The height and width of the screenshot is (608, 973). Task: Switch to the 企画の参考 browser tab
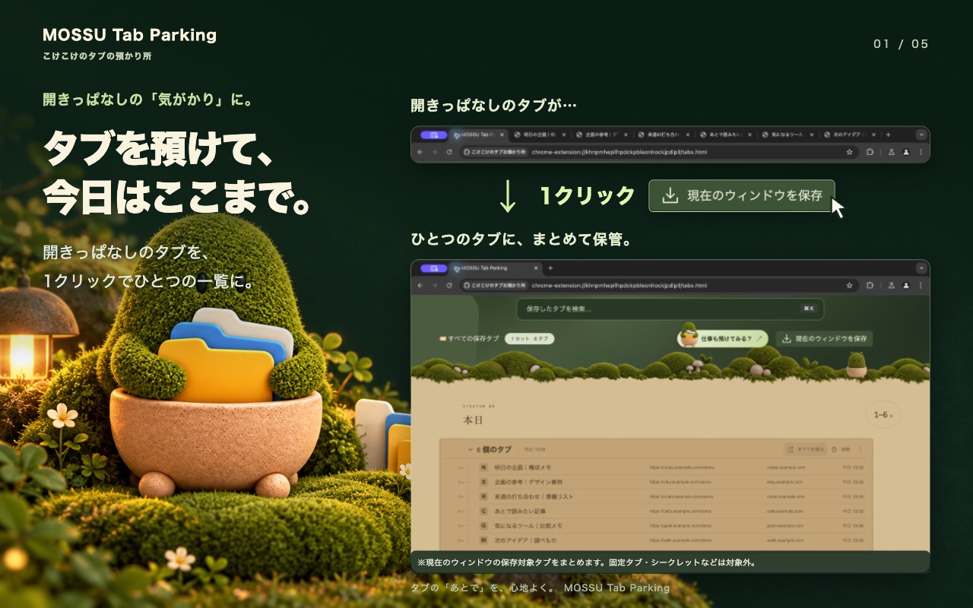[x=601, y=135]
